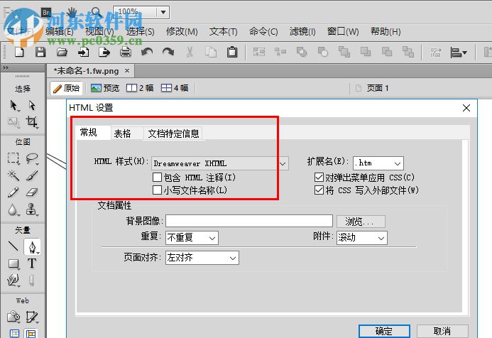Click the Paste clipboard icon
492x338 pixels.
[232, 52]
